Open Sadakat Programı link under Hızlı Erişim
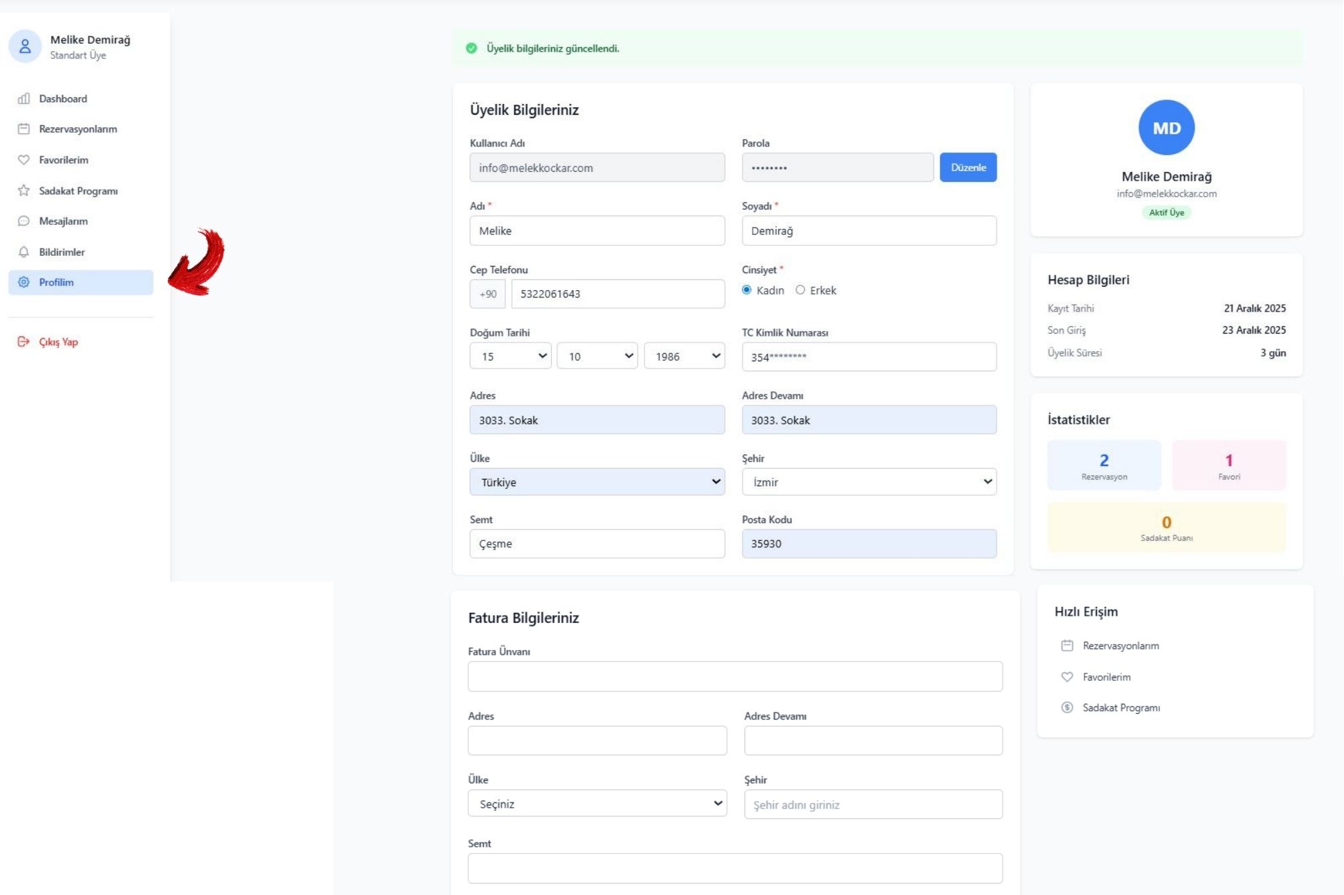Screen dimensions: 1344x895 click(x=1121, y=708)
